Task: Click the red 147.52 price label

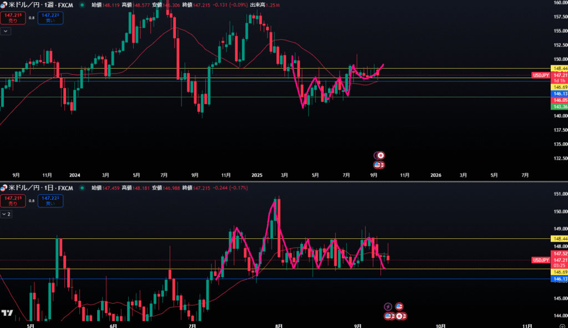Action: [559, 253]
